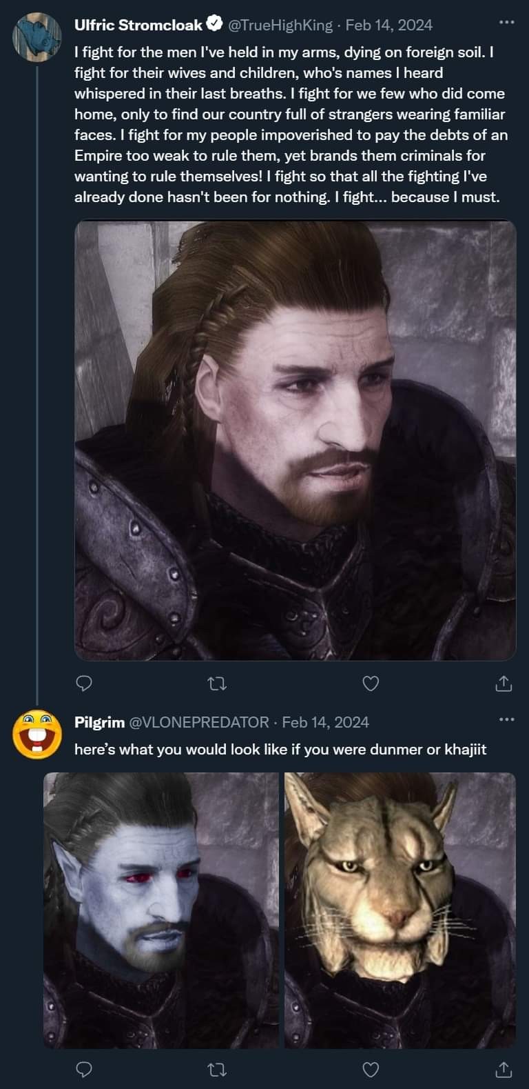Screen dimensions: 529x1089
Task: Click the verified badge next to Ulfric Stromcloak
Action: 212,24
